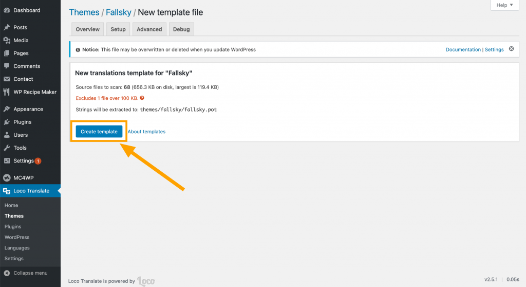
Task: Click the Dashboard gauge icon
Action: (7, 10)
